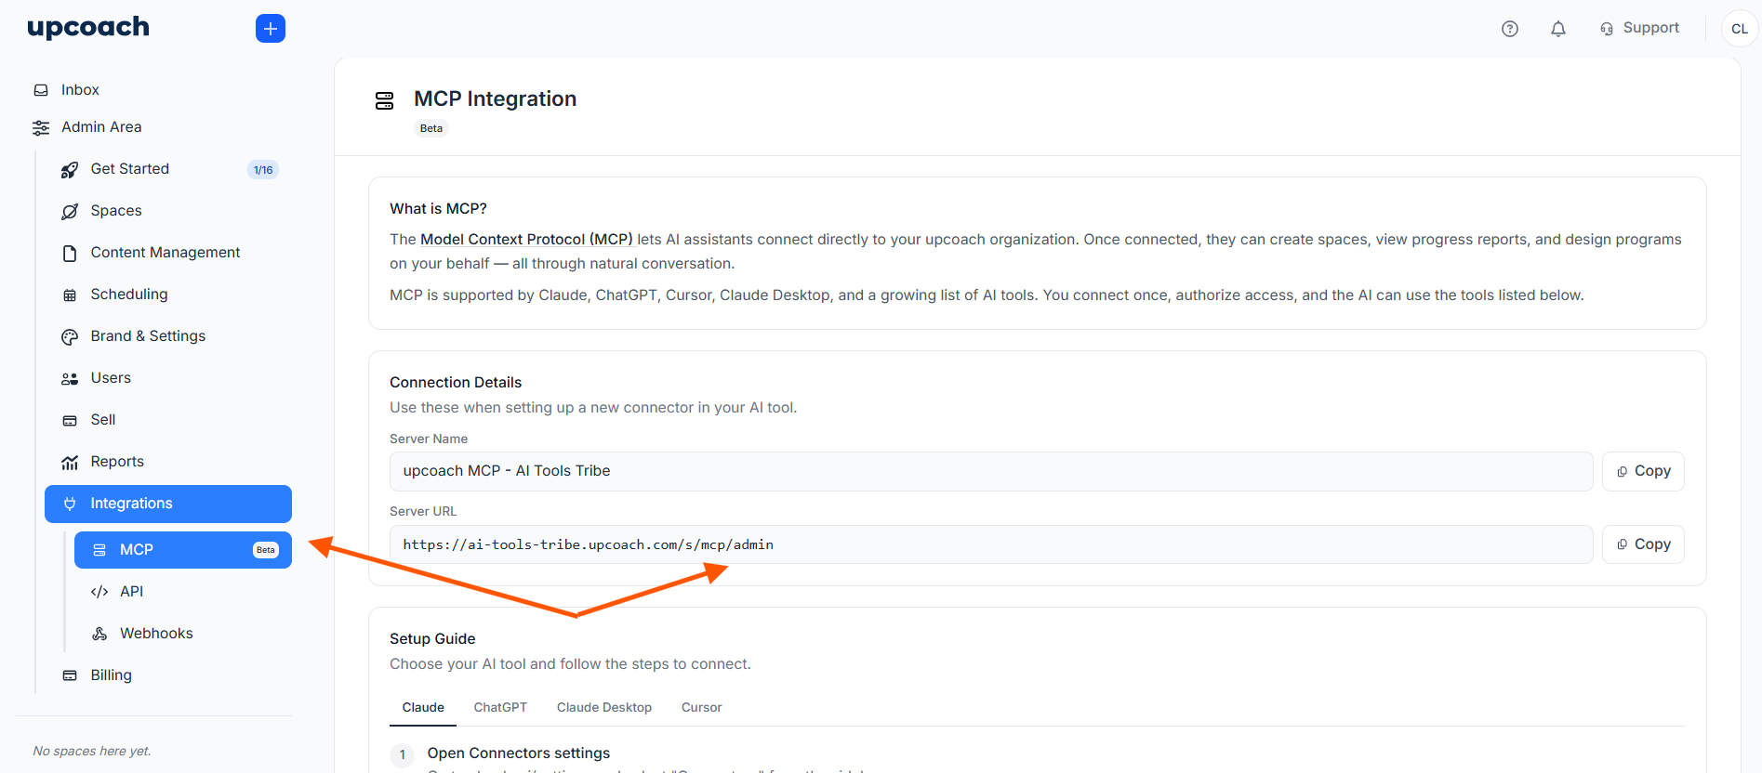Open the help question mark icon
Screen dimensions: 1762x773
tap(1510, 29)
